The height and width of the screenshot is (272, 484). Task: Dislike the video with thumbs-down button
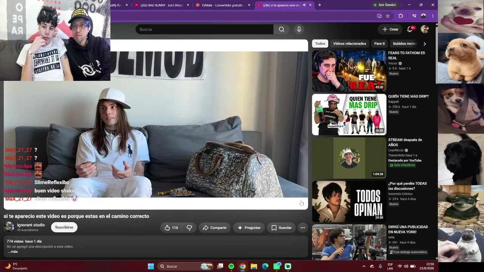coord(189,228)
